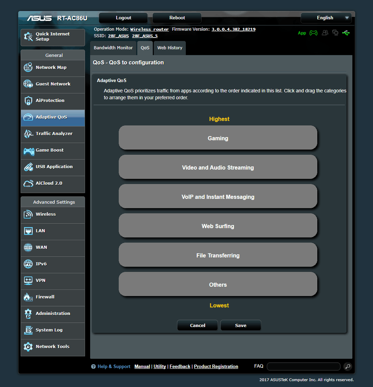The image size is (373, 387).
Task: Click the IPv6 globe icon
Action: tap(28, 264)
